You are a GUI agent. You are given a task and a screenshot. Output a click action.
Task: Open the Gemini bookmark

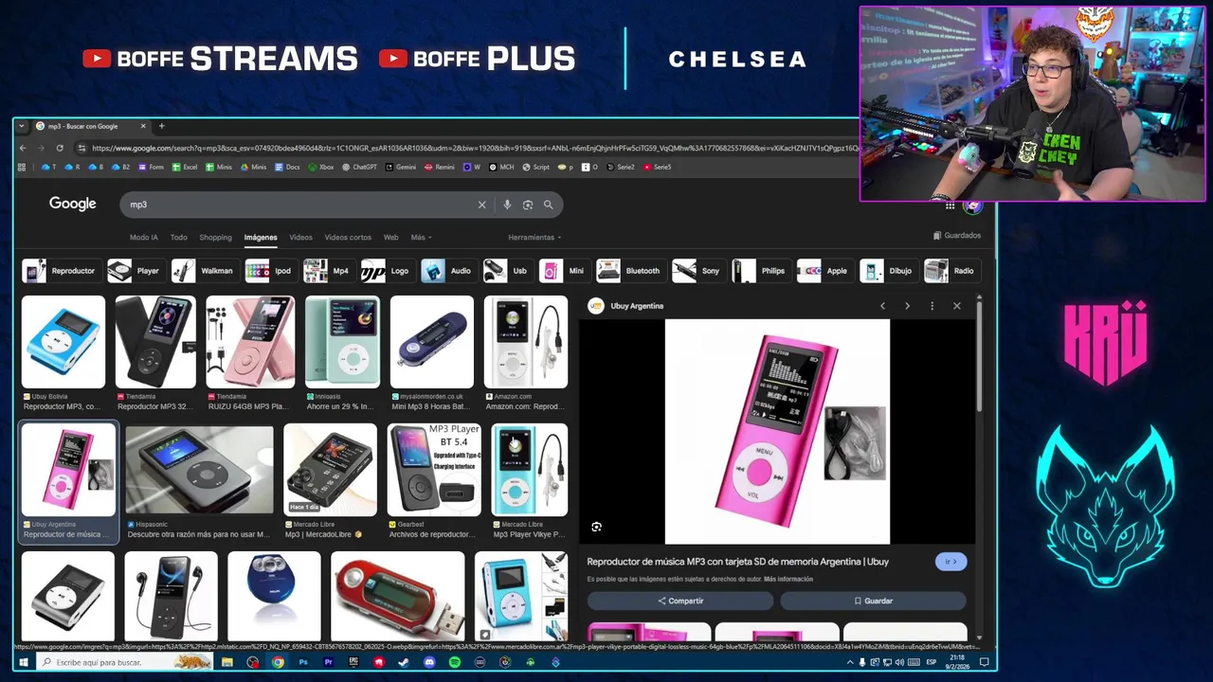pyautogui.click(x=401, y=167)
